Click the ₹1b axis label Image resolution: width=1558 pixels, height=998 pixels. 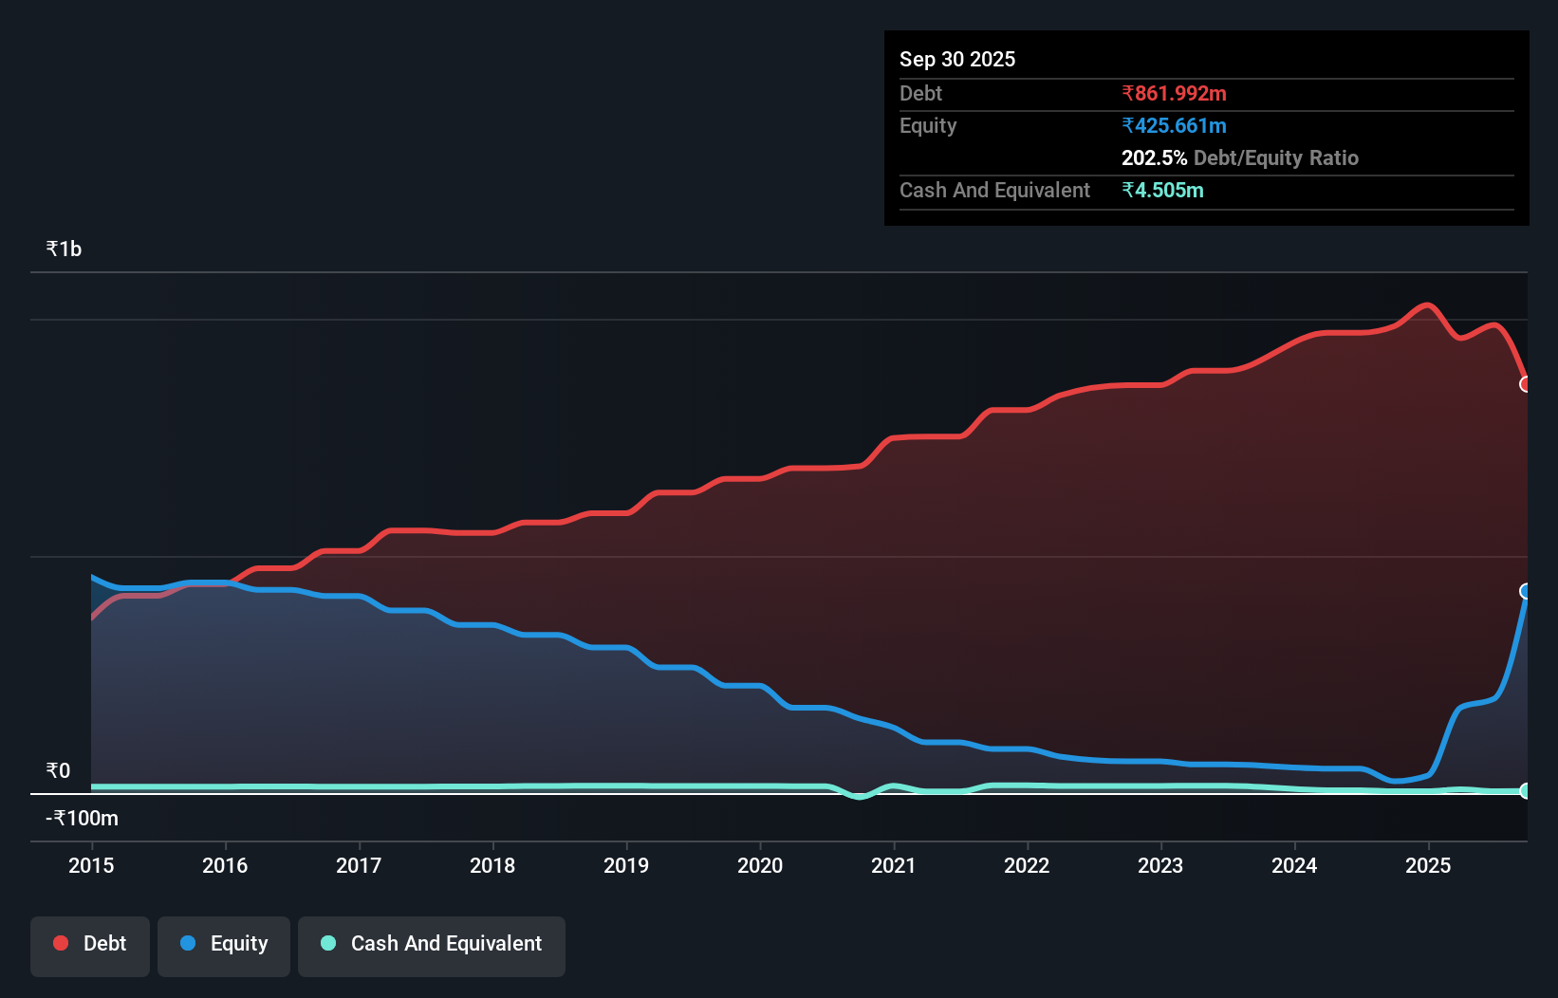(63, 248)
